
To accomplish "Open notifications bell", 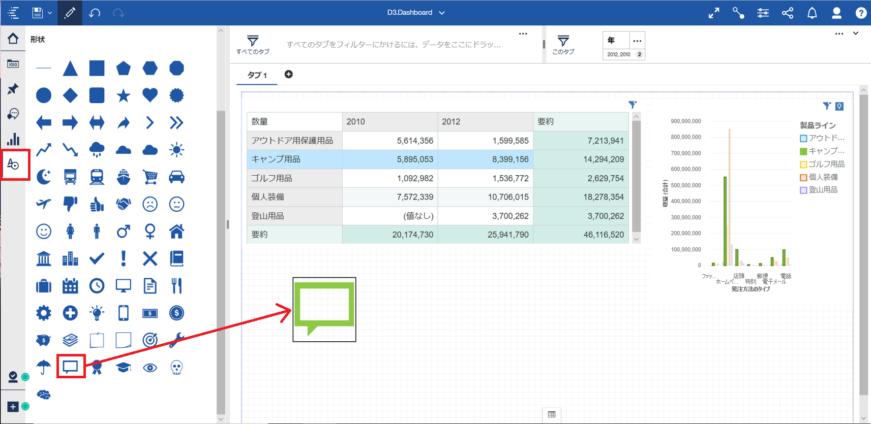I will (x=812, y=13).
